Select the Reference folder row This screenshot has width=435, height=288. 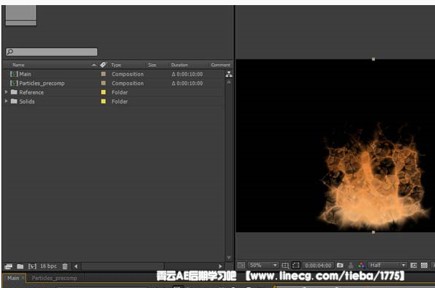point(113,92)
